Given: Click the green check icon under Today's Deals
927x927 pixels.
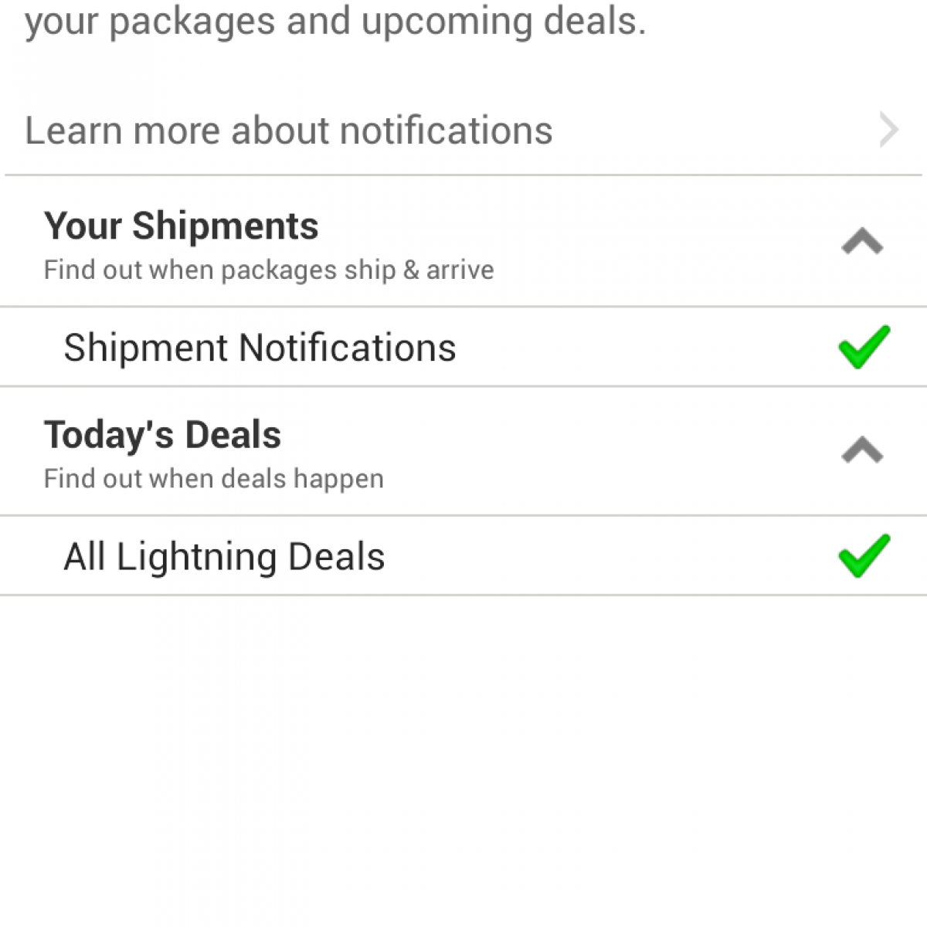Looking at the screenshot, I should (864, 555).
